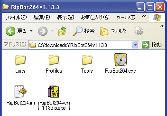
Task: Select the RipBot264ver1.133jp.exe file name
Action: (x=54, y=106)
